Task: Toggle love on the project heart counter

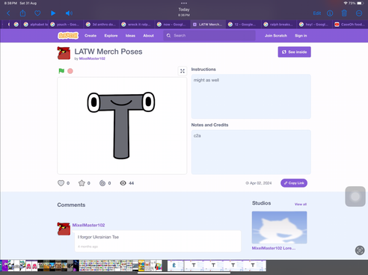Action: coord(61,183)
